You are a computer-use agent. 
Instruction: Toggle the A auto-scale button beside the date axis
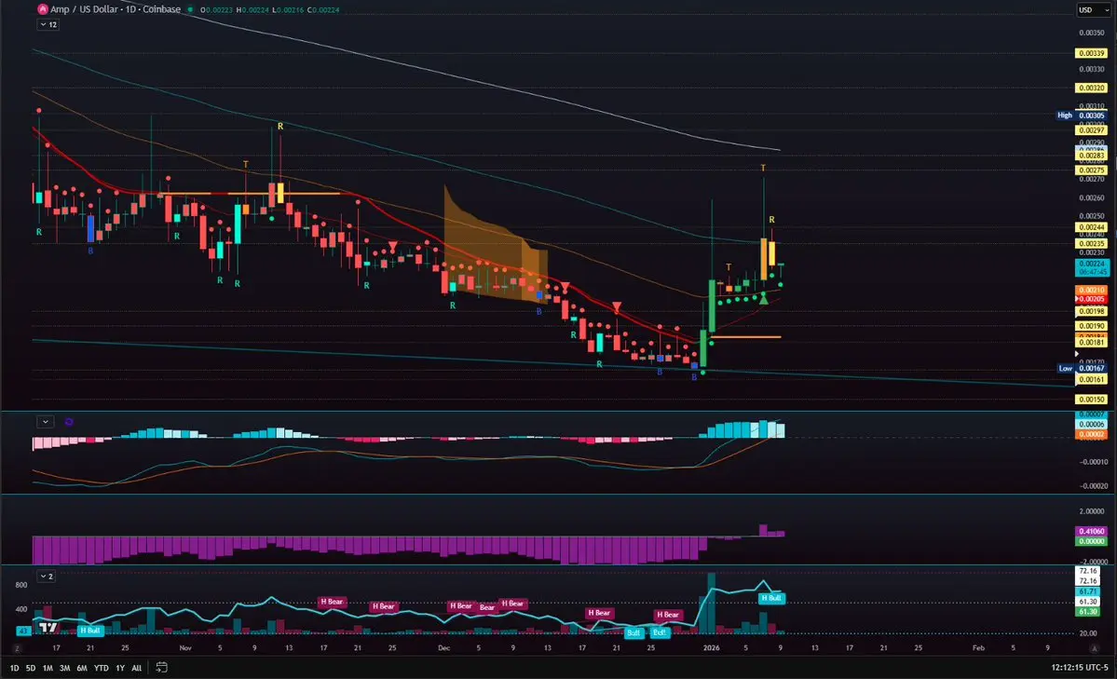coord(1095,648)
